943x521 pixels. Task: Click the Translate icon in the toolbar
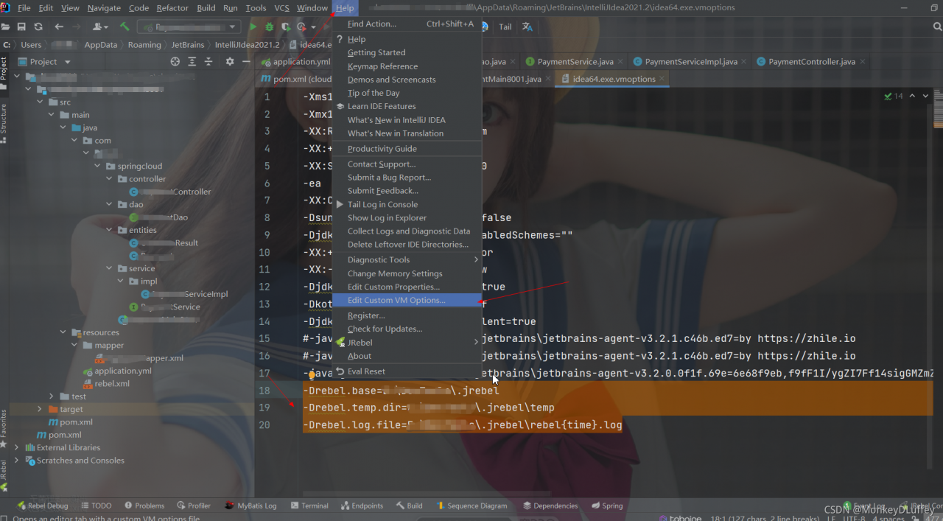(x=527, y=27)
